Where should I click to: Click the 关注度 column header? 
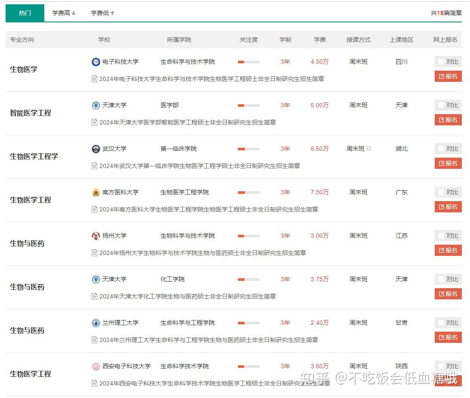pyautogui.click(x=248, y=40)
